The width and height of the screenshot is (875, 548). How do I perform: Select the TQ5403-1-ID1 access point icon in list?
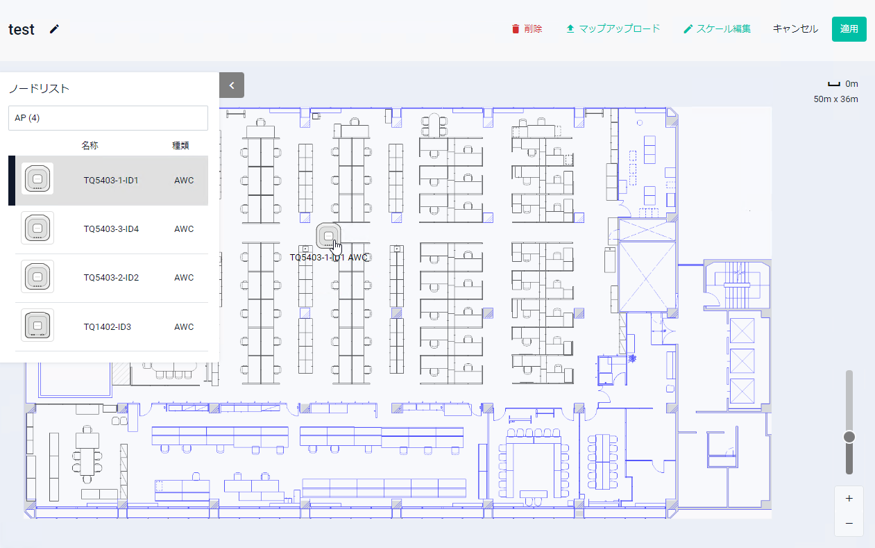point(37,180)
